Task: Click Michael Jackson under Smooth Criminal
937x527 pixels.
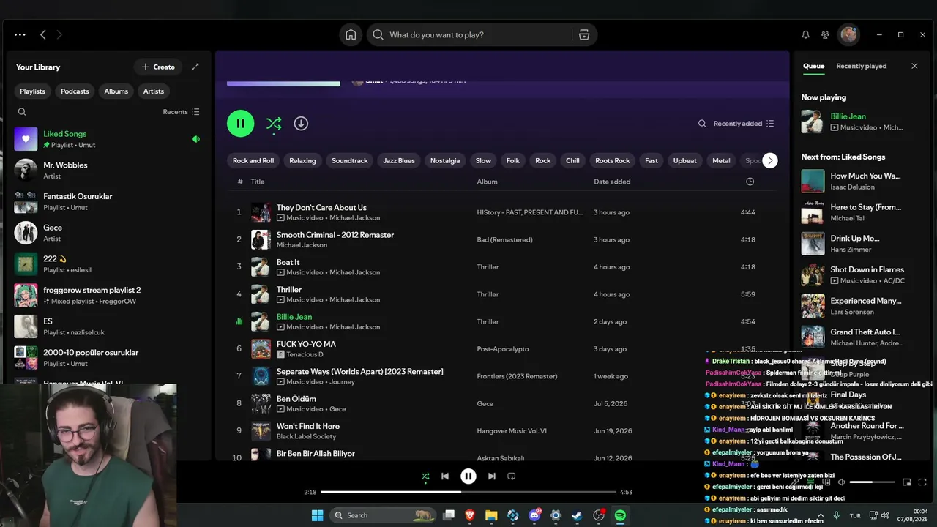Action: point(302,245)
